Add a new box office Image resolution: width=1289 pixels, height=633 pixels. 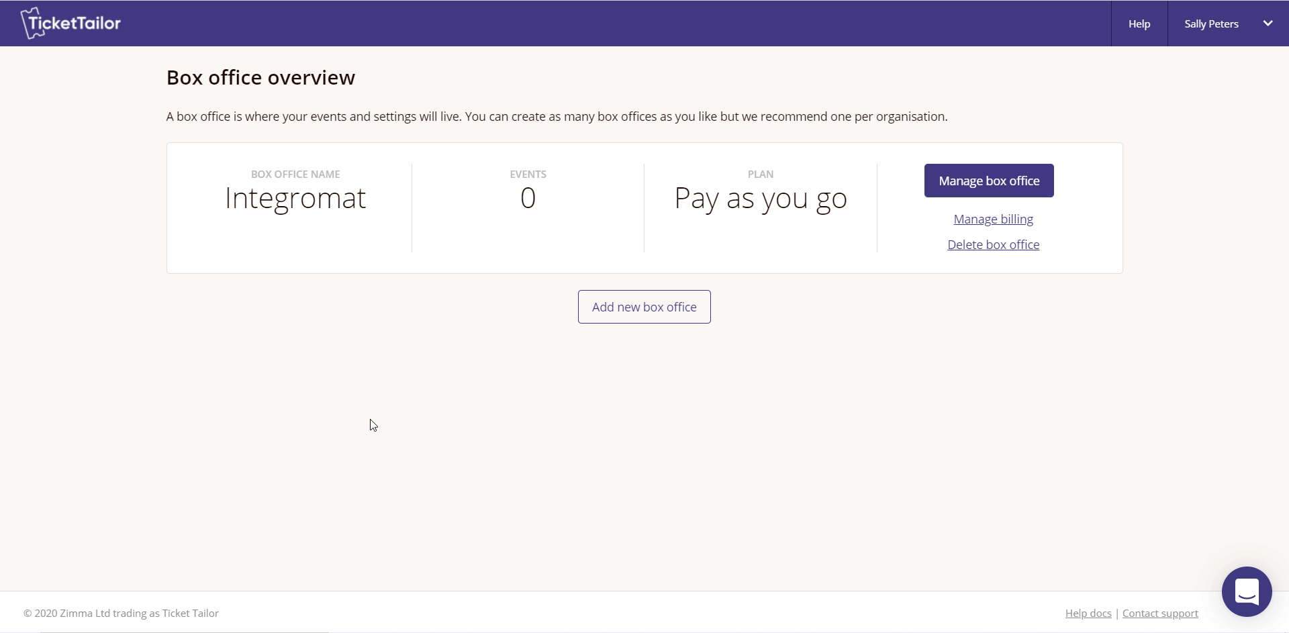644,307
